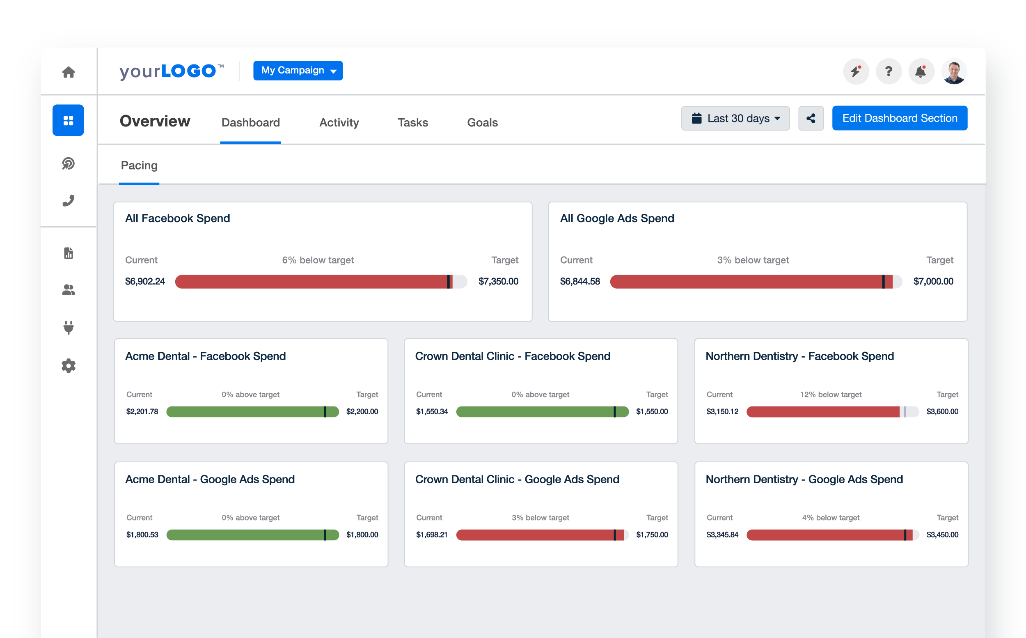The width and height of the screenshot is (1026, 638).
Task: Click the Edit Dashboard Section button
Action: tap(899, 117)
